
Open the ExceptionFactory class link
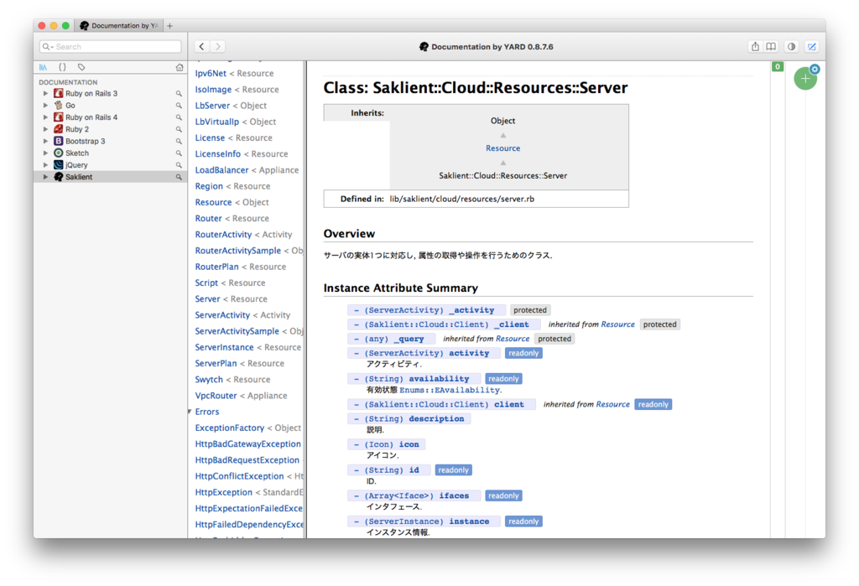(x=230, y=428)
